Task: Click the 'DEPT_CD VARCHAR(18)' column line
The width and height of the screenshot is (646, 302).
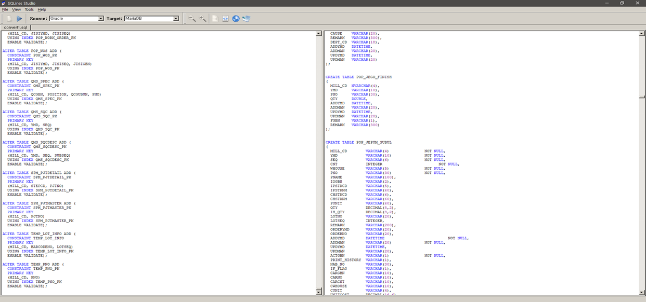Action: pos(355,42)
